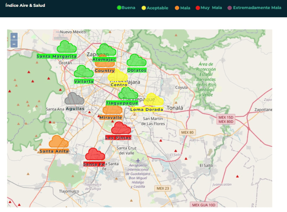Select the Santa Fe red cloud marker

(x=95, y=155)
